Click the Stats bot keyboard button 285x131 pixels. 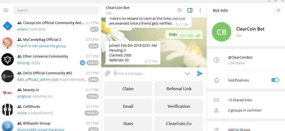tap(128, 123)
